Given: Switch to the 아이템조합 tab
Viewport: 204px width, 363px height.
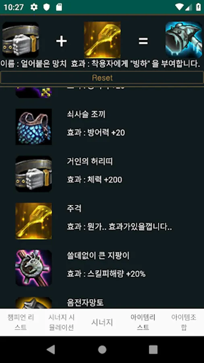Looking at the screenshot, I should 184,322.
